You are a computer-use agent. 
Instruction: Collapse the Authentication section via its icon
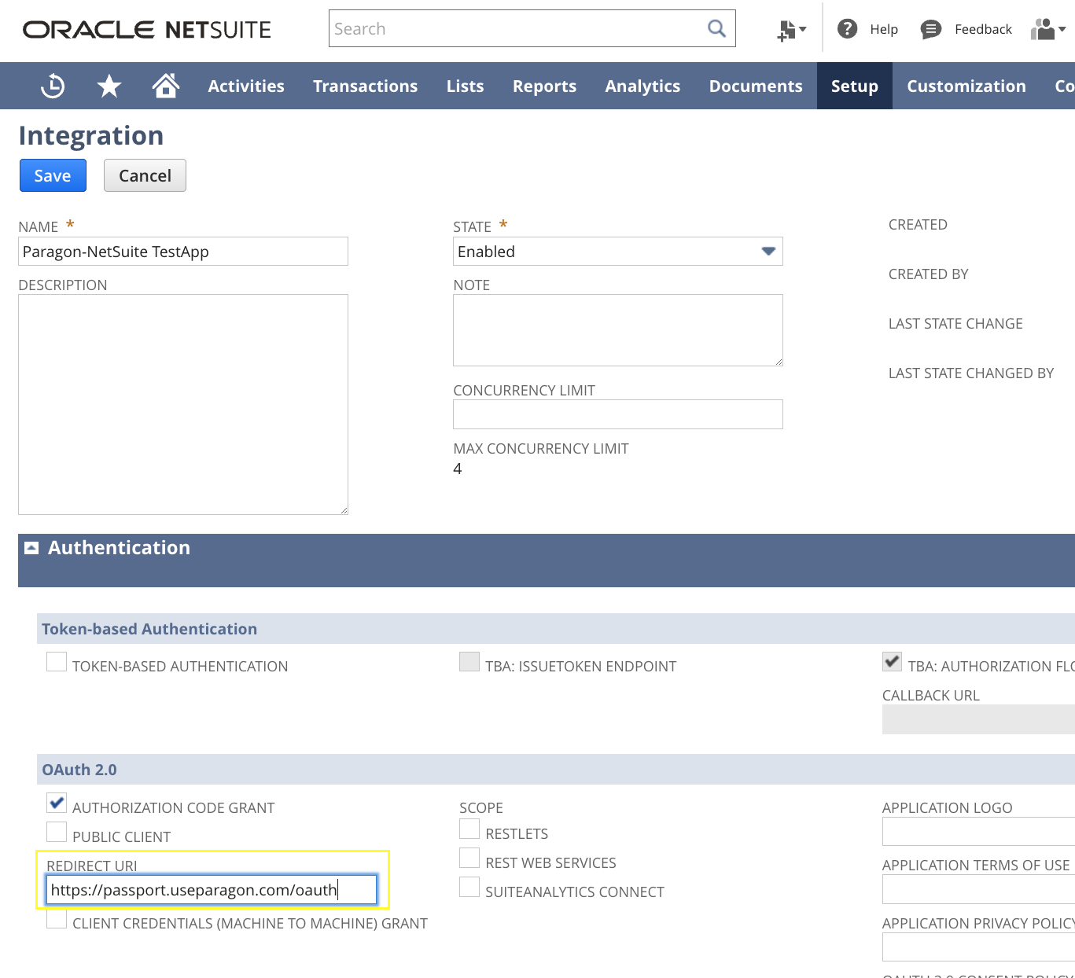pyautogui.click(x=31, y=546)
